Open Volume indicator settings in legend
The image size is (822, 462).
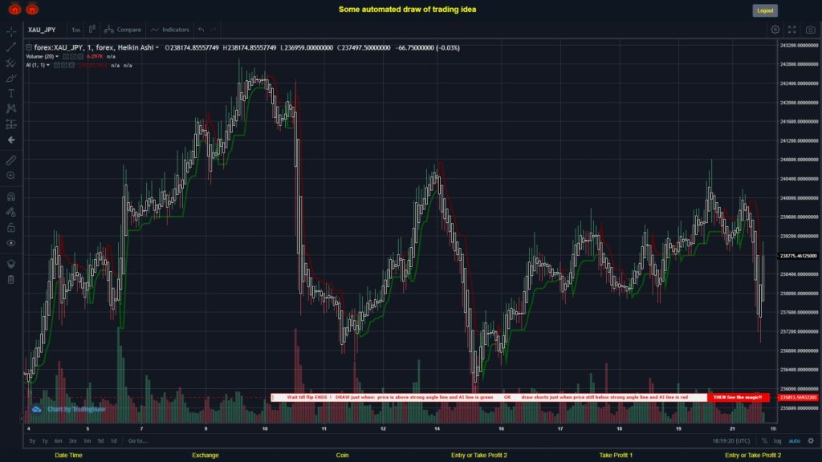73,57
